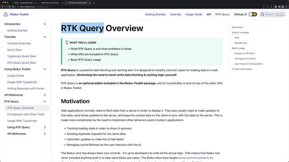Open the browser home button
This screenshot has width=289, height=162.
pyautogui.click(x=13, y=7)
